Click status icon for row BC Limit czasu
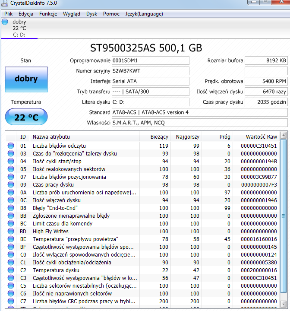Image resolution: width=290 pixels, height=311 pixels. tap(11, 223)
